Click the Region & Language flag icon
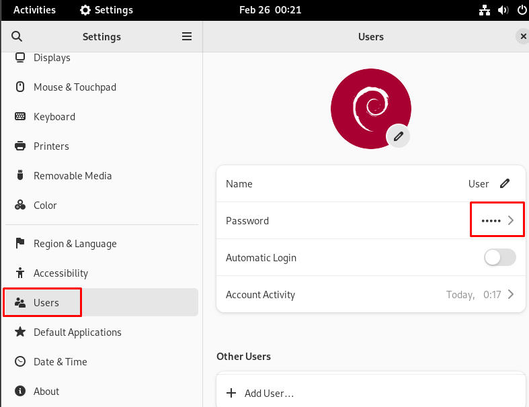Image resolution: width=529 pixels, height=407 pixels. point(20,243)
